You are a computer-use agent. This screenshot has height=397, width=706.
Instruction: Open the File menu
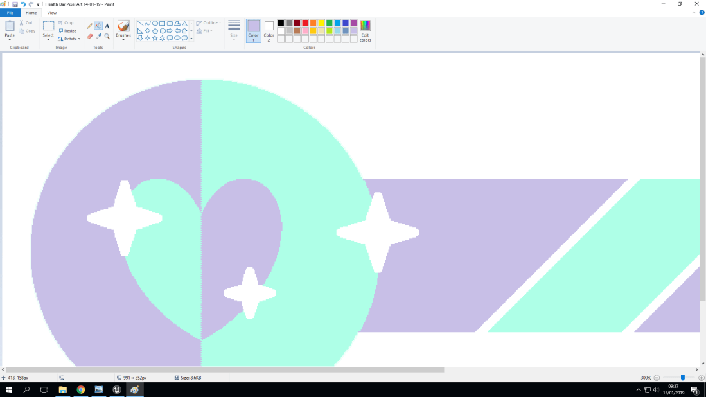click(10, 12)
